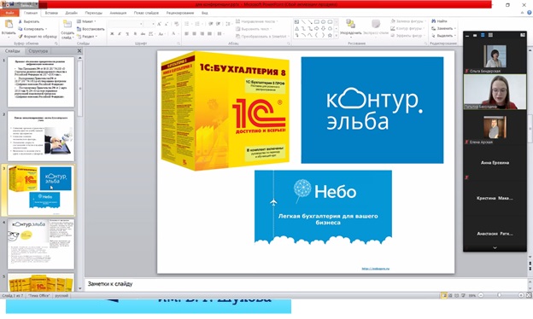The width and height of the screenshot is (533, 319).
Task: Open the Упорядочить arrange icon
Action: [x=350, y=25]
